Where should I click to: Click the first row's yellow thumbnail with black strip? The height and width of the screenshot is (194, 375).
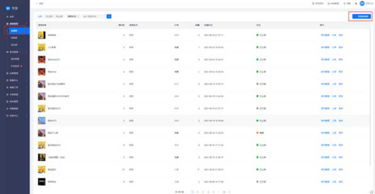(41, 35)
